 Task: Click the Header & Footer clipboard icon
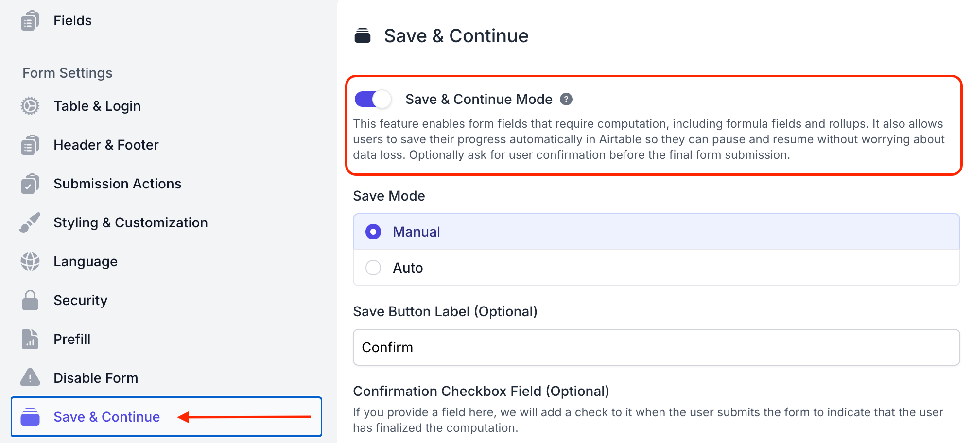click(30, 145)
